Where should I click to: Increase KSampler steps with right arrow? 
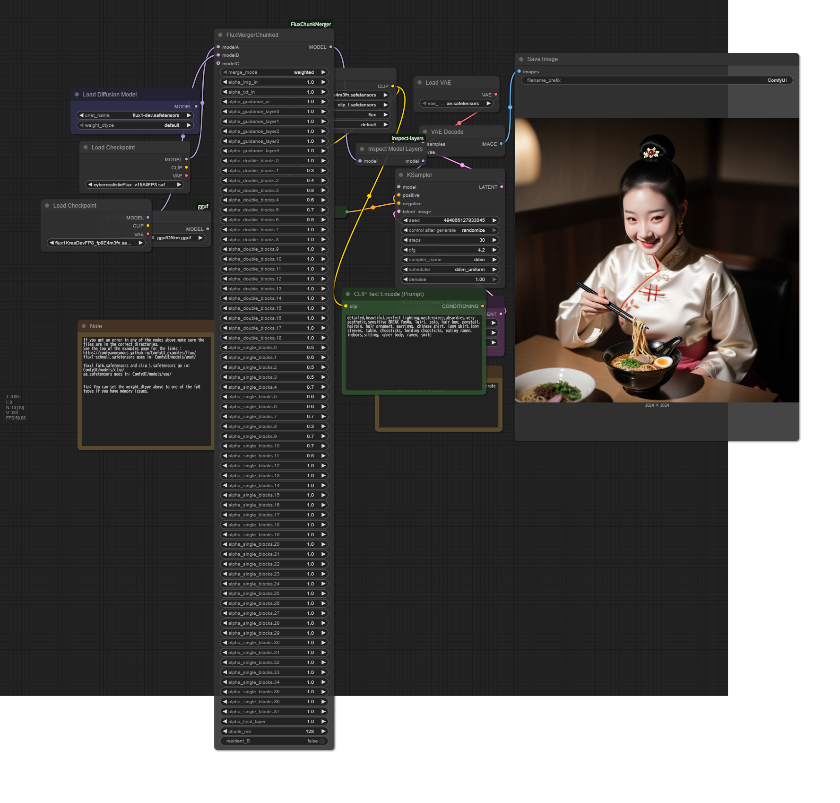coord(494,240)
